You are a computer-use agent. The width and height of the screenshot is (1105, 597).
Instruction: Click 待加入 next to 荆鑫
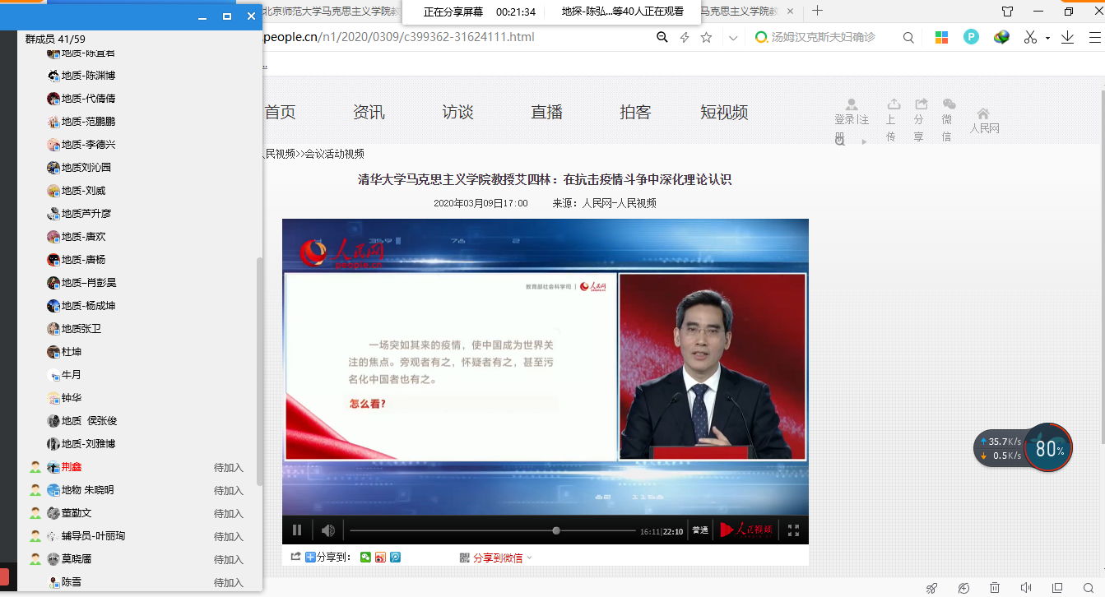click(x=229, y=467)
